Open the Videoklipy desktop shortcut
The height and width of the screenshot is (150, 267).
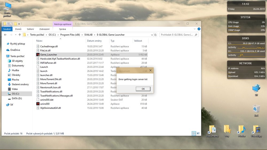tap(256, 131)
